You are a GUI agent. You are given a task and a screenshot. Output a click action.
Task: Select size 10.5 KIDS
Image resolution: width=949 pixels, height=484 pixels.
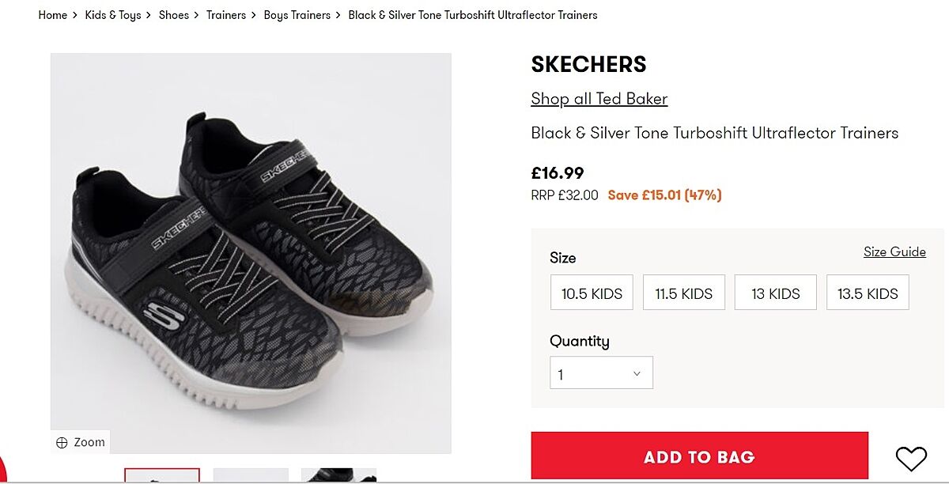pos(592,293)
